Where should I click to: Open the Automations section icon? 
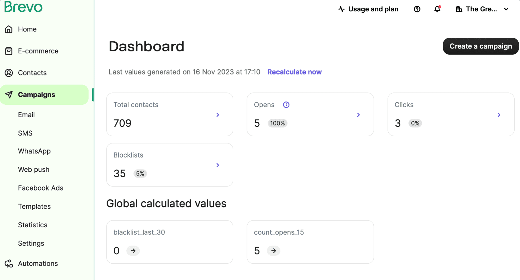tap(9, 263)
